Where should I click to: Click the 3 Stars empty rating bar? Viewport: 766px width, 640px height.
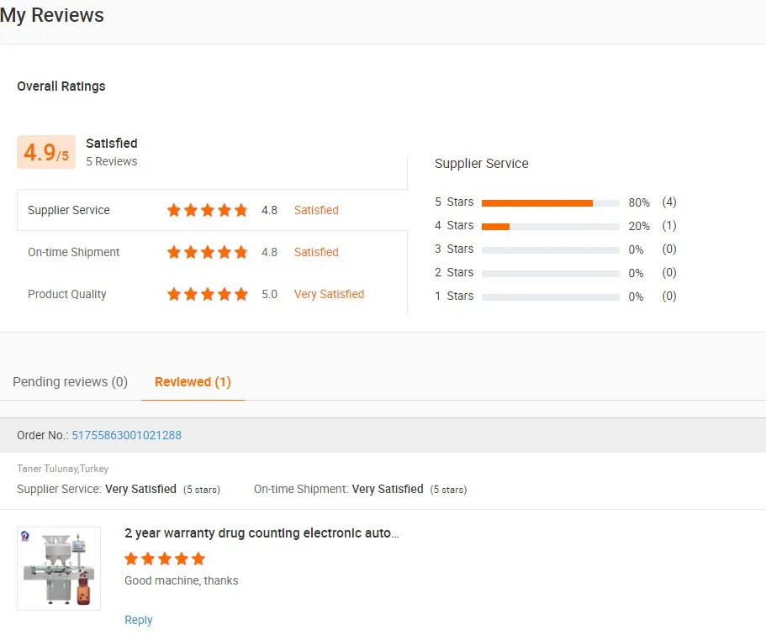[550, 249]
